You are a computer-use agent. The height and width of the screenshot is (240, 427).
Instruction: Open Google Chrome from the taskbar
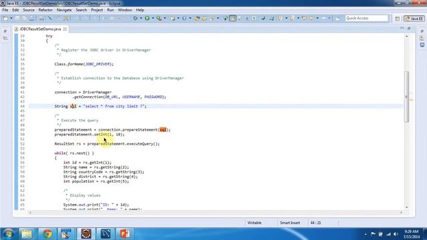click(47, 234)
